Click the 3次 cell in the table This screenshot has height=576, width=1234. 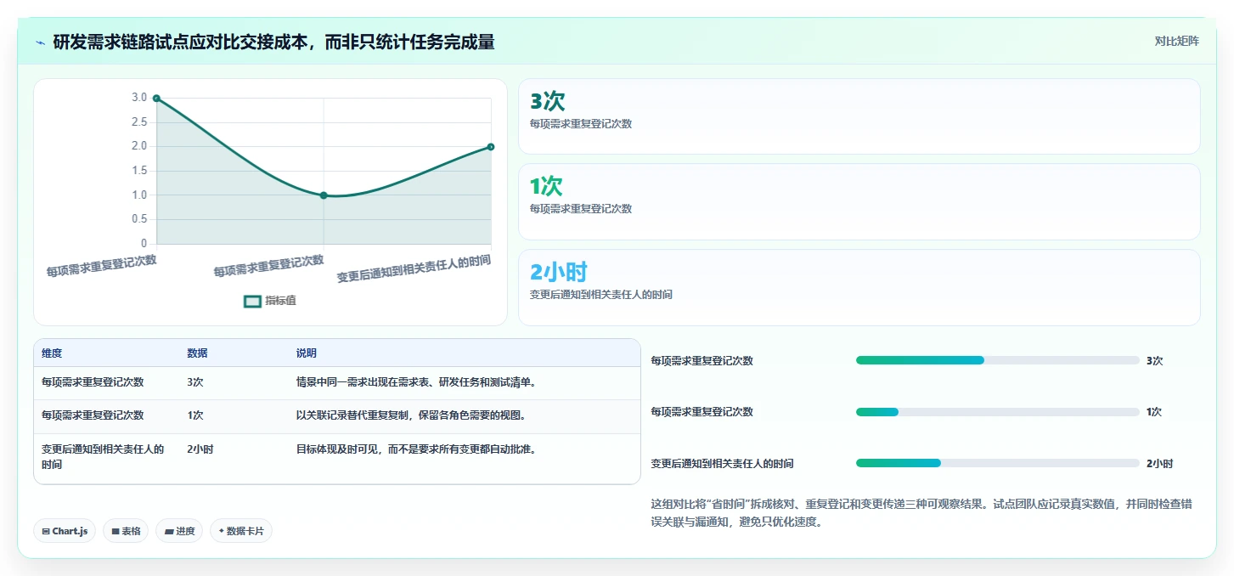click(195, 382)
